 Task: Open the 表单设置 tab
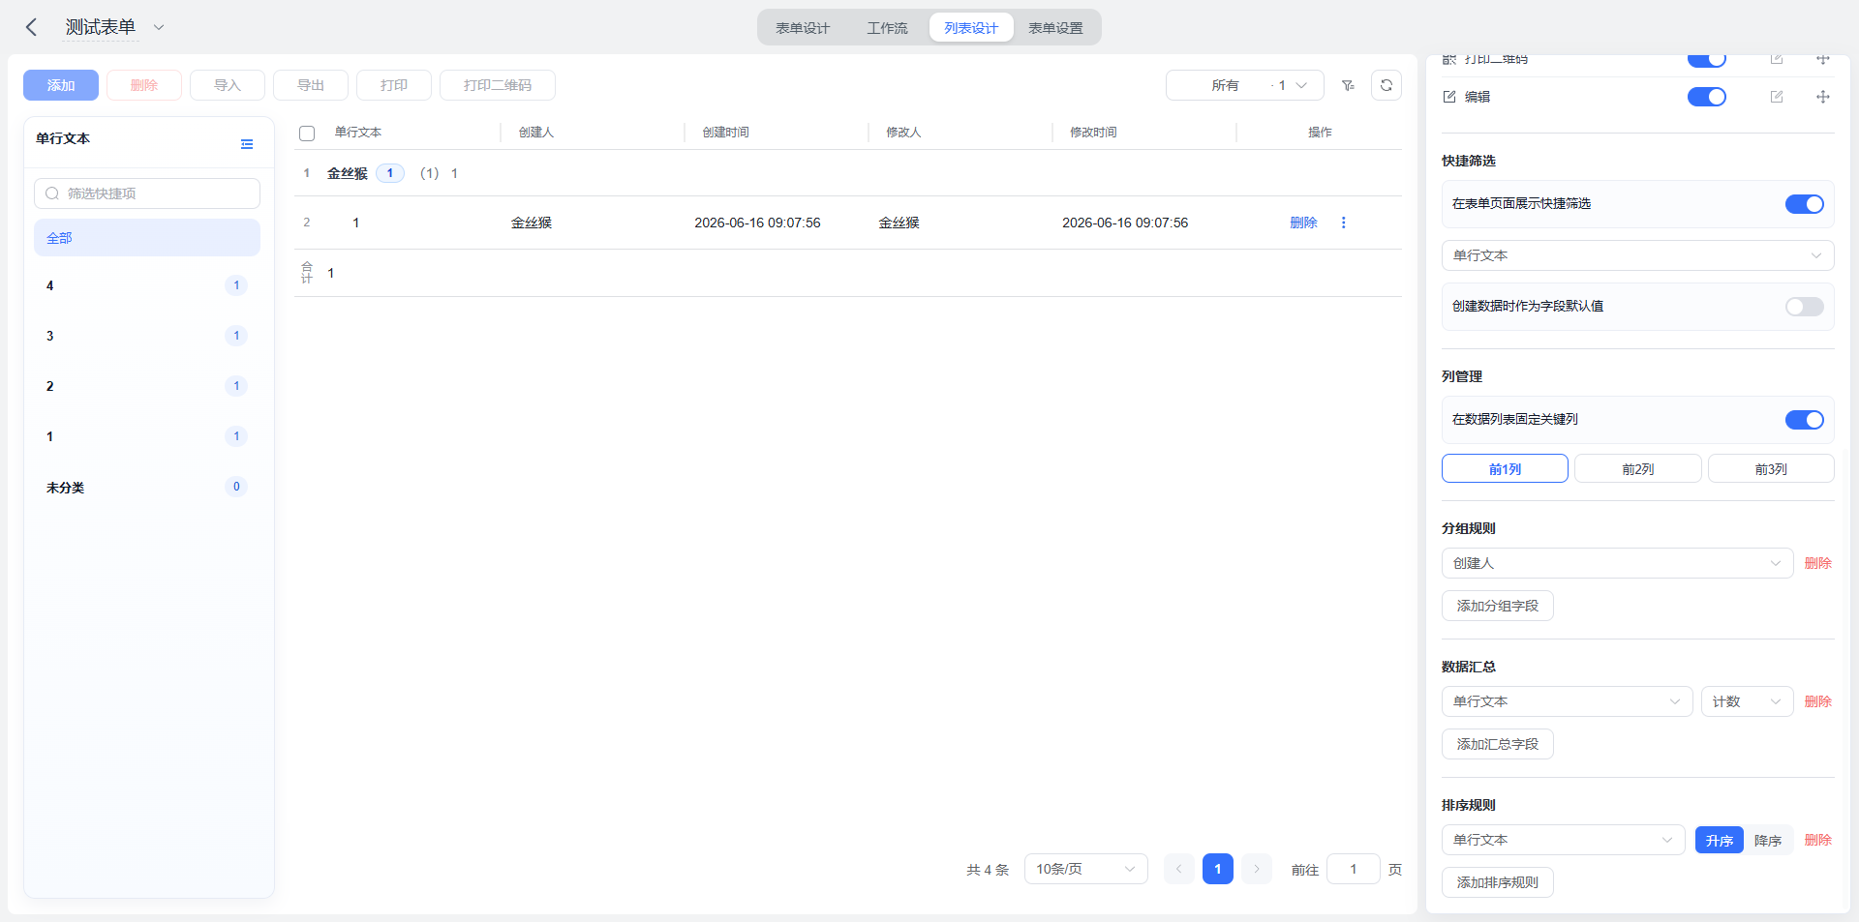(x=1055, y=28)
